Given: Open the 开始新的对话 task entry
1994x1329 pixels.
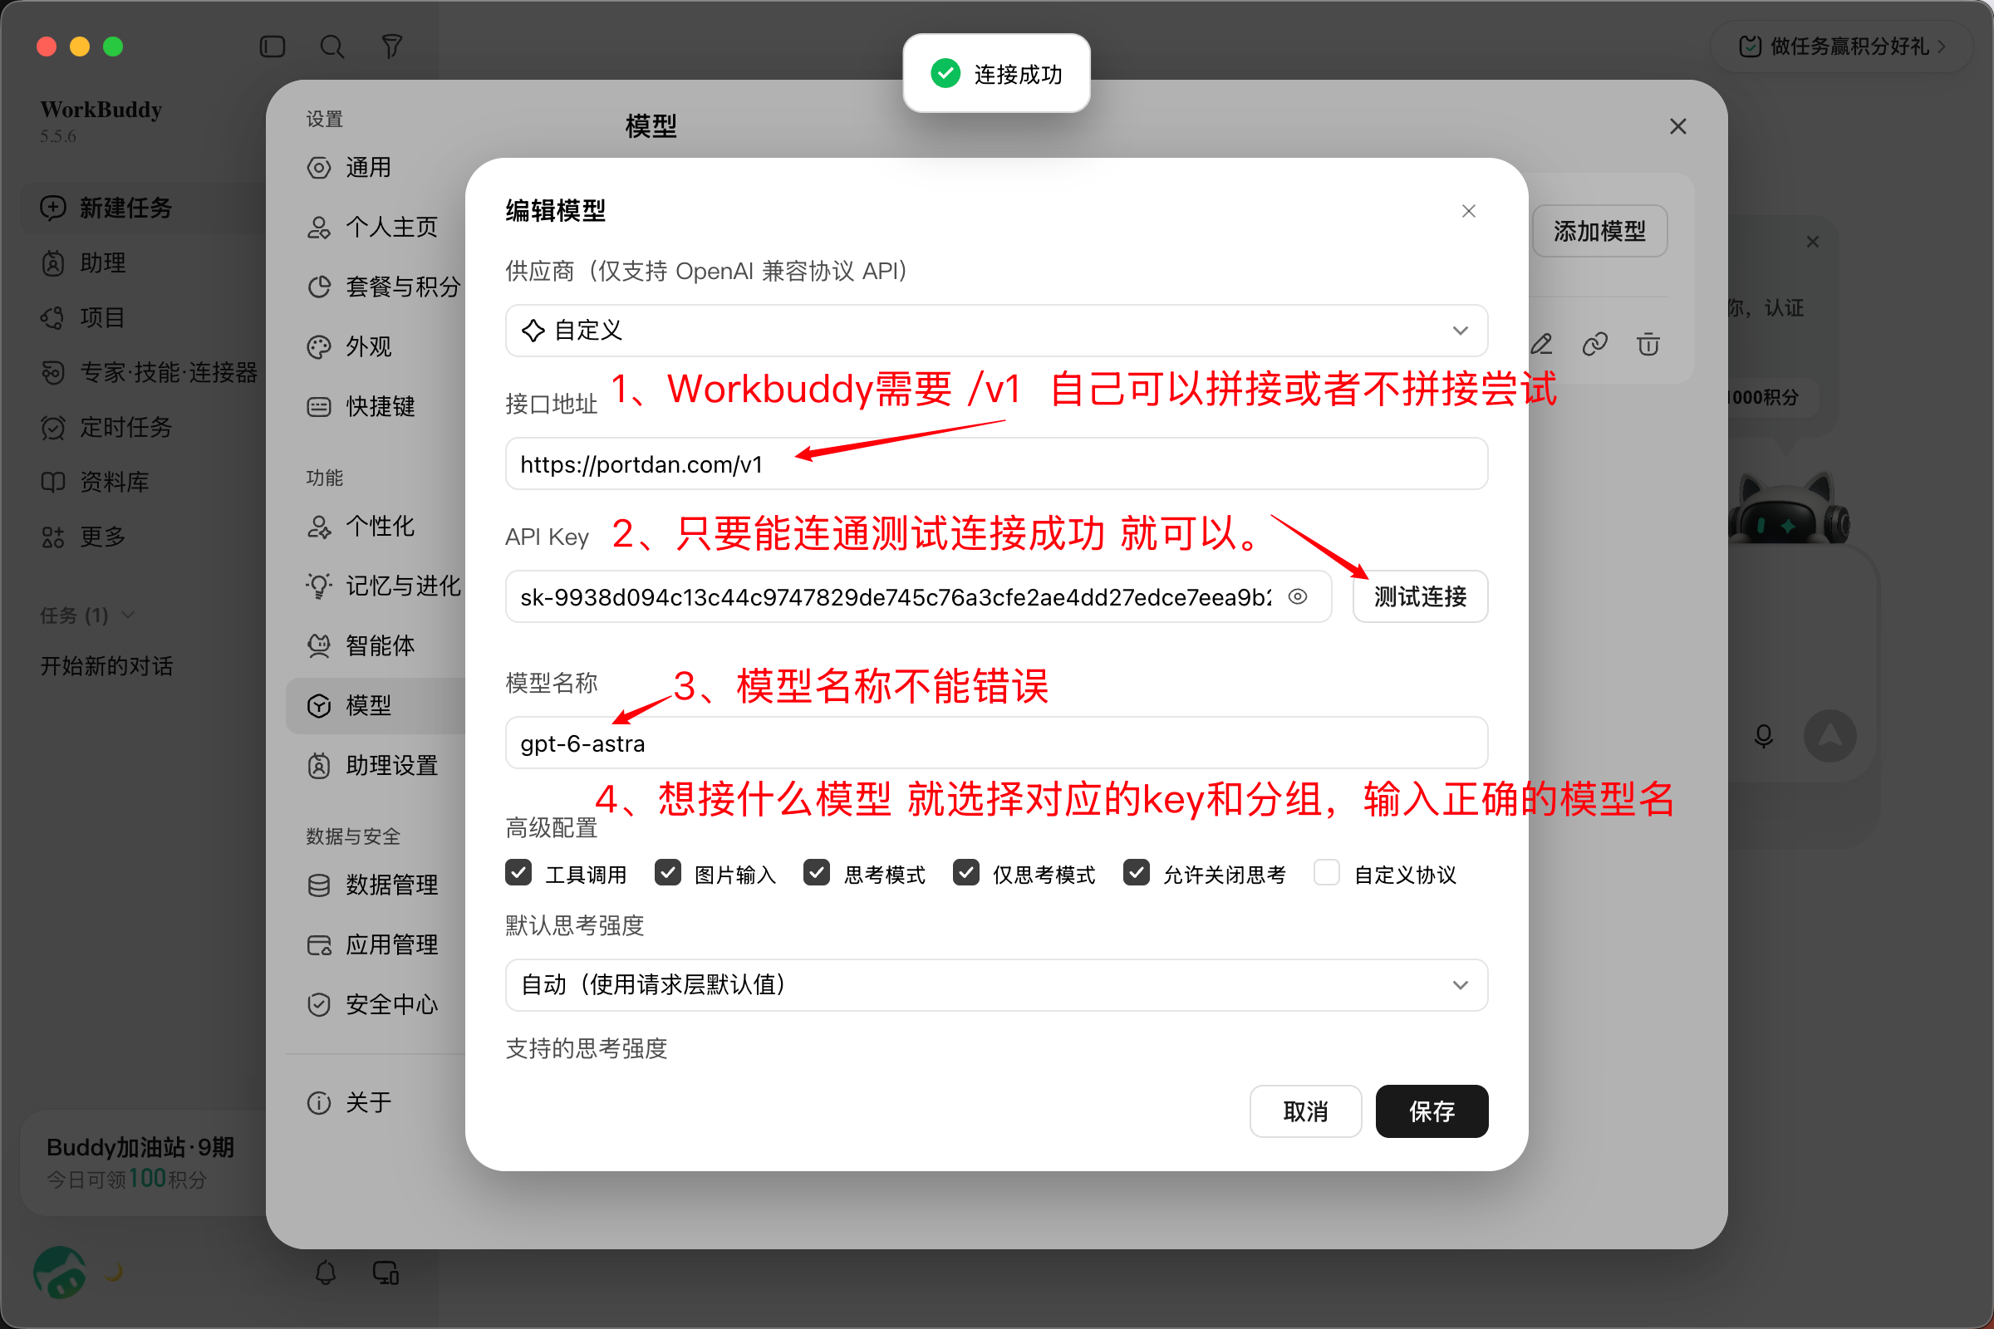Looking at the screenshot, I should 107,666.
